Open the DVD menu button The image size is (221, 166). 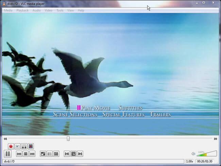click(73, 154)
